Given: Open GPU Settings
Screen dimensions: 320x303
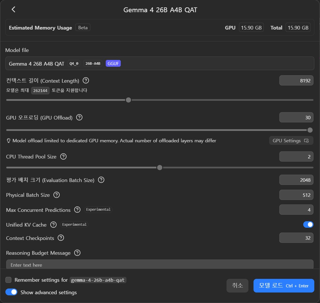Looking at the screenshot, I should 291,140.
